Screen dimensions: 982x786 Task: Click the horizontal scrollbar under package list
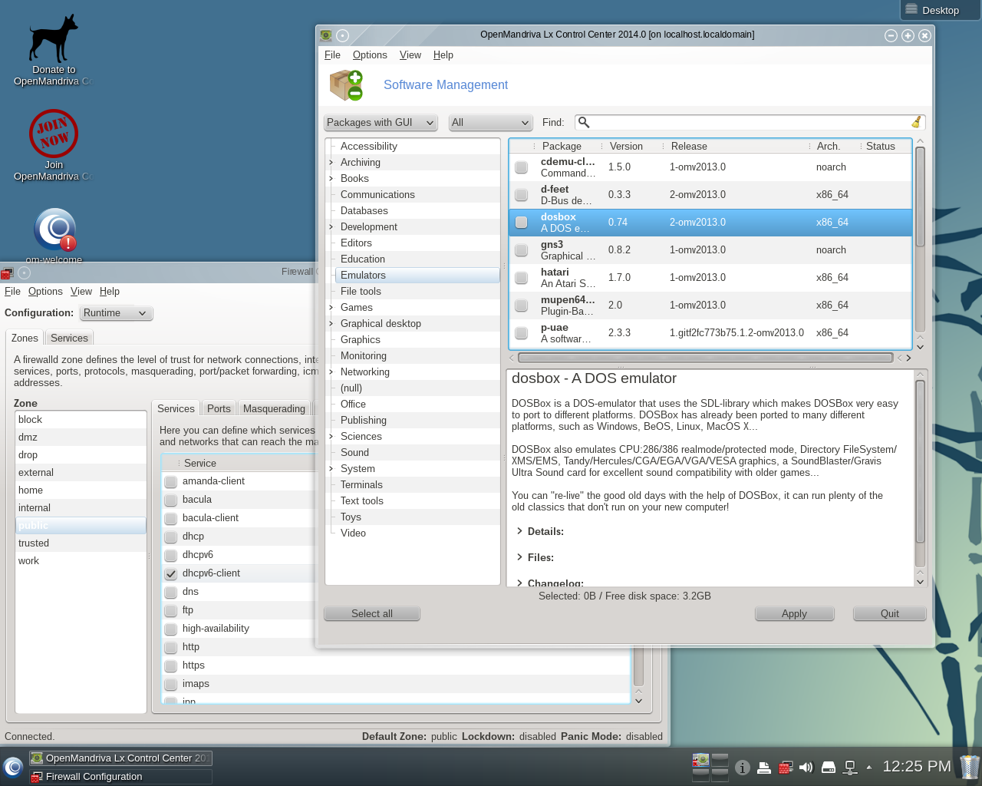[x=705, y=358]
